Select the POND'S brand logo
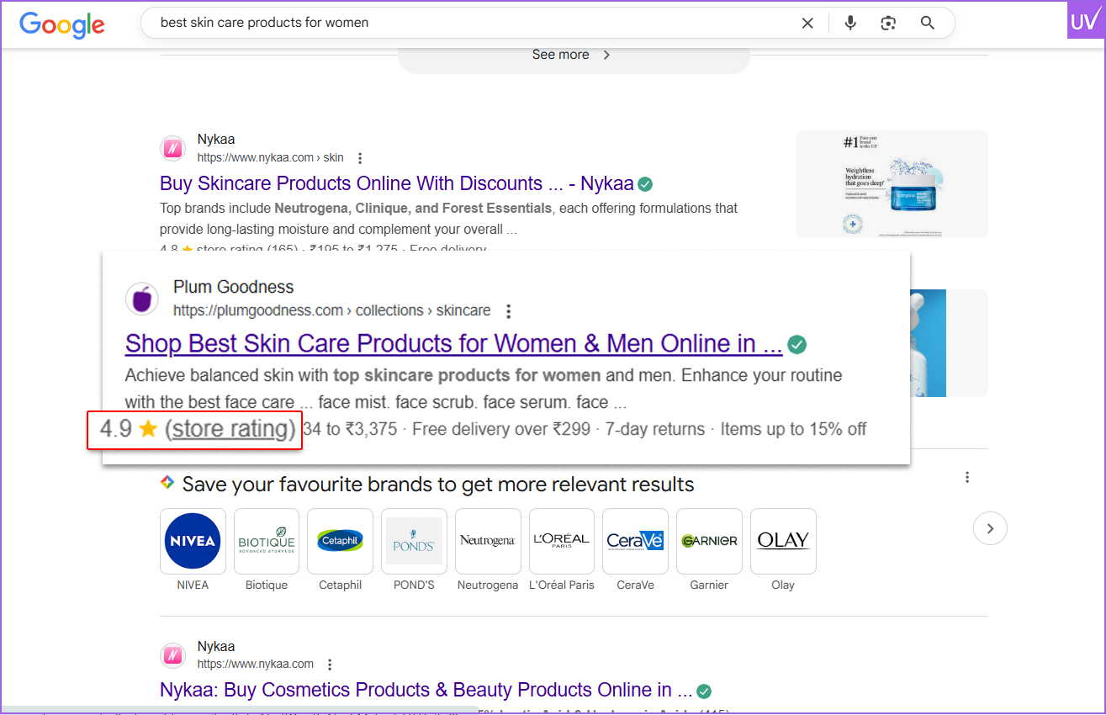Viewport: 1106px width, 715px height. pos(414,541)
